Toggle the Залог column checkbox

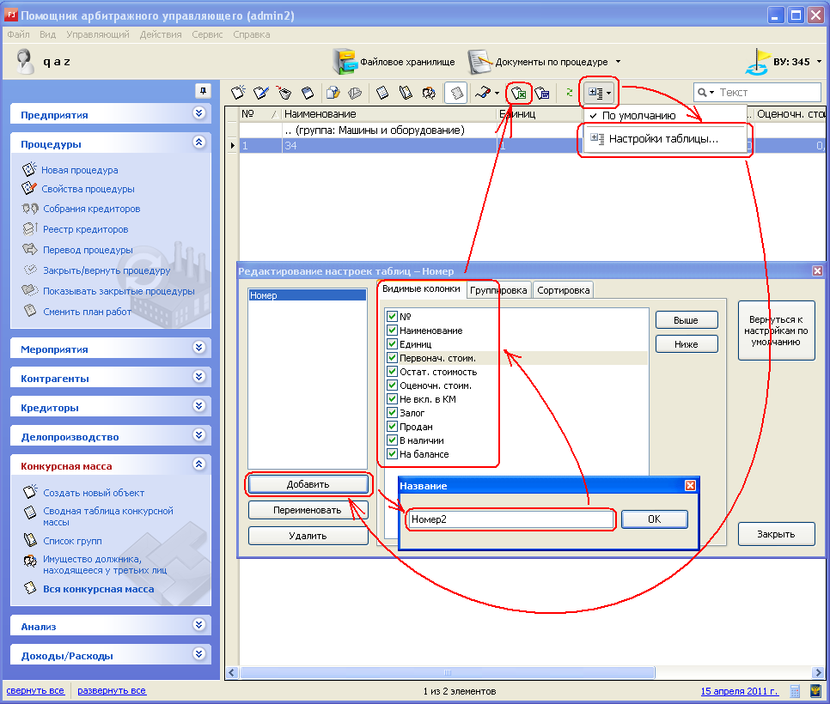tap(393, 413)
